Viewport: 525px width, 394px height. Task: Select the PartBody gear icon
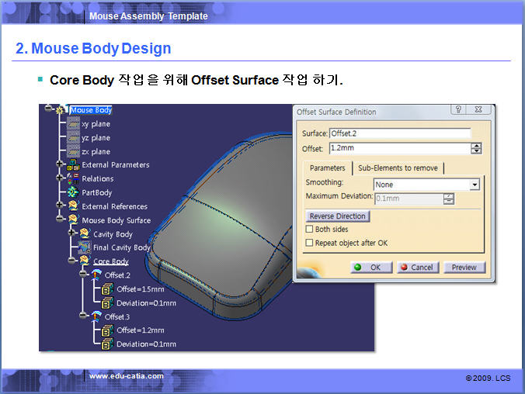point(74,192)
